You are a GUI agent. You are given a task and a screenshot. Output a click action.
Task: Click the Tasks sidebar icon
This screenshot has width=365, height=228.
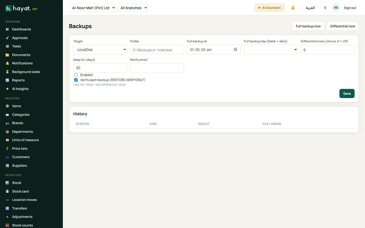point(7,46)
